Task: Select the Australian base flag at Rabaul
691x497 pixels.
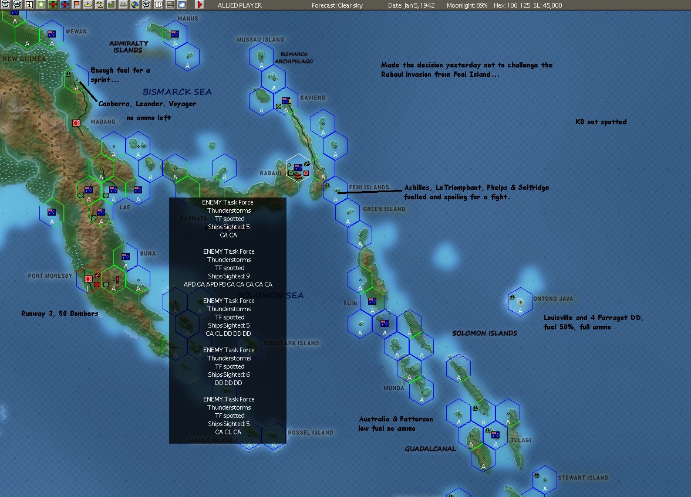Action: tap(298, 168)
